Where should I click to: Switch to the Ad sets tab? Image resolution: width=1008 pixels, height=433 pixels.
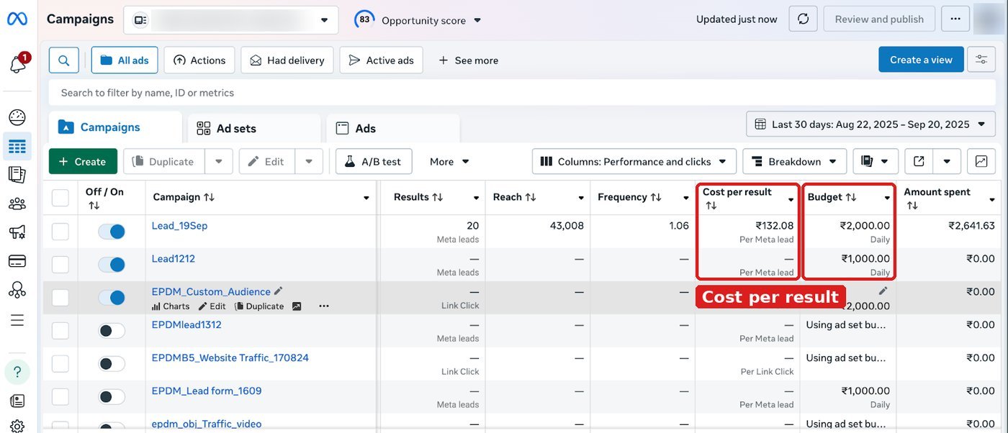pyautogui.click(x=254, y=128)
